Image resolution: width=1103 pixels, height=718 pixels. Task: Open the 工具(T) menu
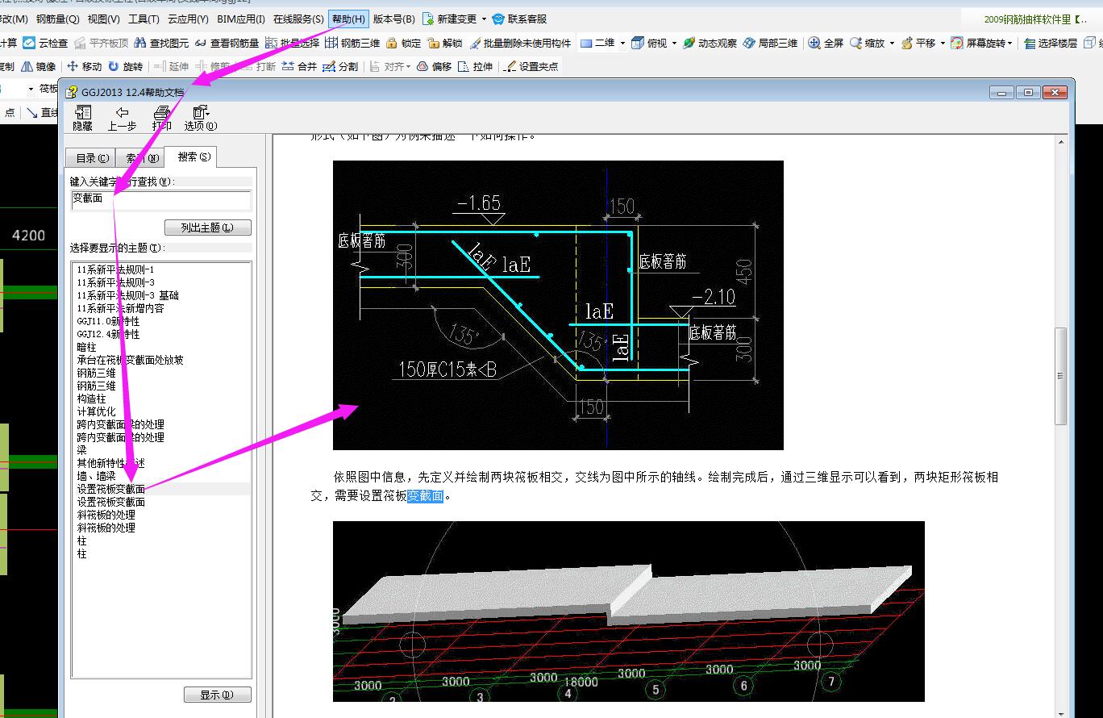[x=144, y=19]
